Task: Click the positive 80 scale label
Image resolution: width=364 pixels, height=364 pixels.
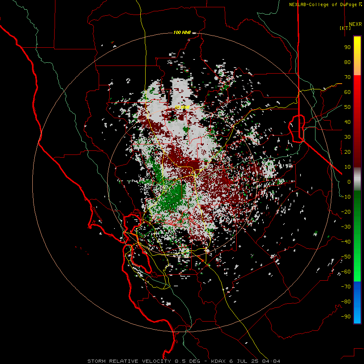Action: coord(347,62)
